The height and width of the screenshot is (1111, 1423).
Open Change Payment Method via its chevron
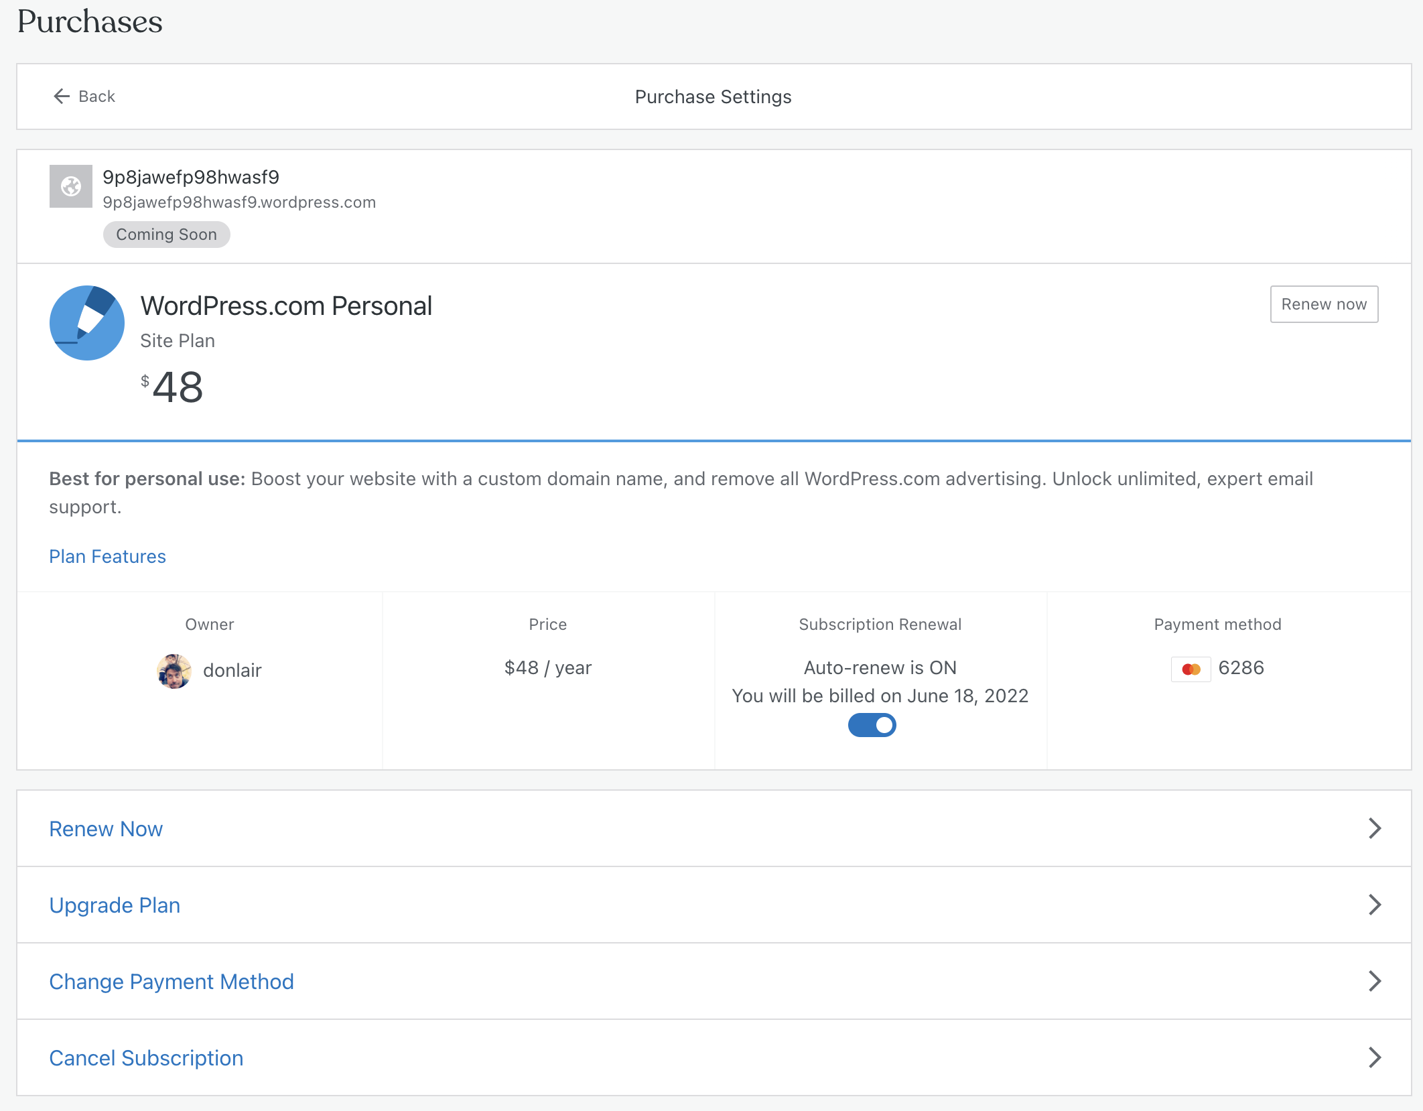pos(1375,981)
